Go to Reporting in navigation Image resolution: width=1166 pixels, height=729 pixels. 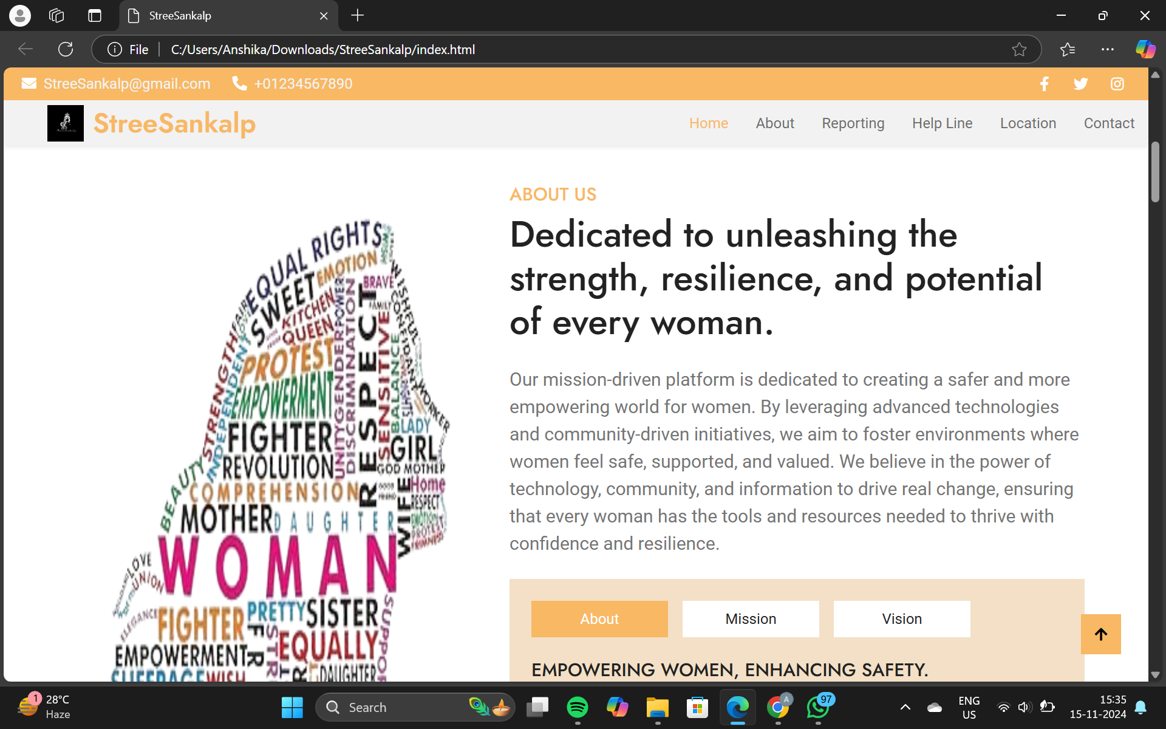[853, 123]
